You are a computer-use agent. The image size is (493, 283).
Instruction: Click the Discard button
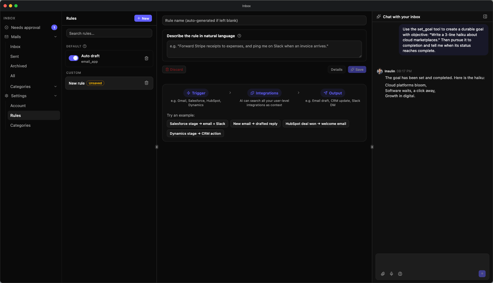tap(174, 70)
